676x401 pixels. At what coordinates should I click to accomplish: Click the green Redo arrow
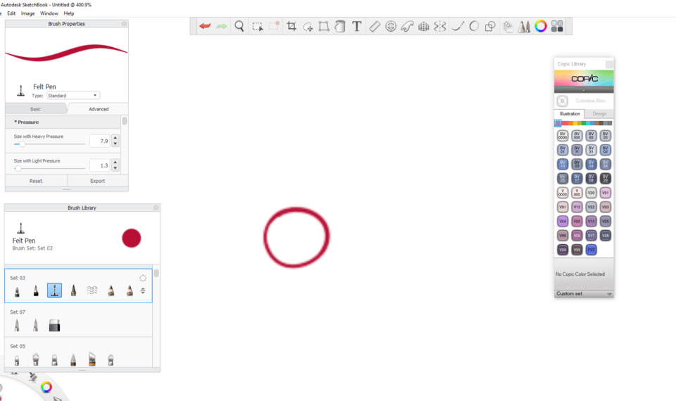tap(222, 26)
